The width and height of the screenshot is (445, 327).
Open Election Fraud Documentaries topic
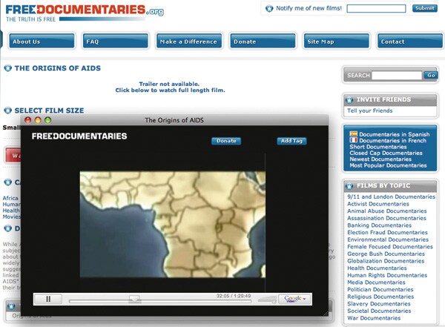point(387,232)
